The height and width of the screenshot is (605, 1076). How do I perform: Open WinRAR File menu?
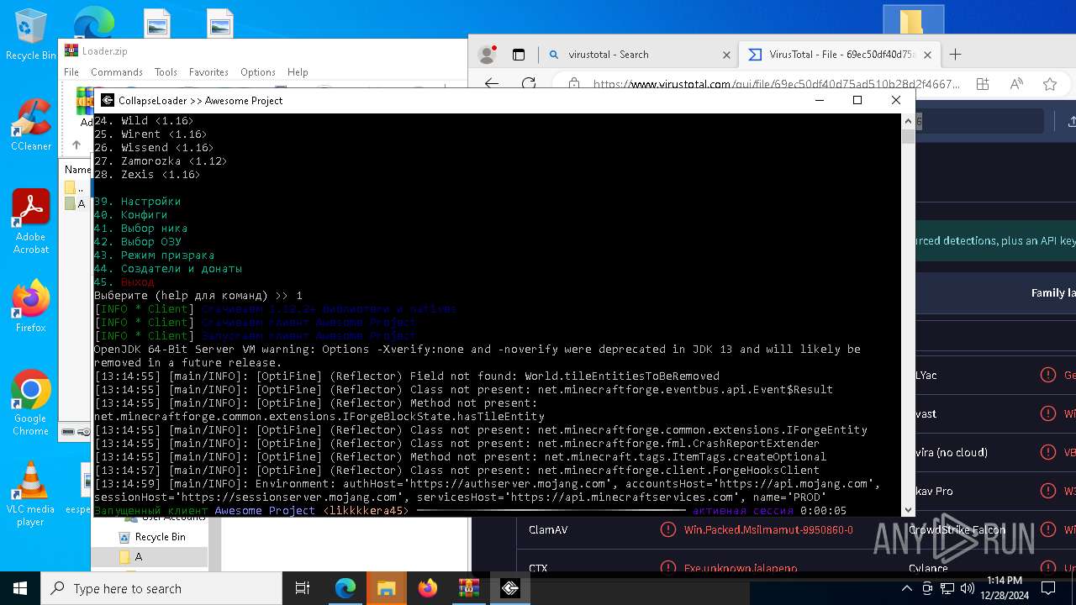(x=71, y=72)
